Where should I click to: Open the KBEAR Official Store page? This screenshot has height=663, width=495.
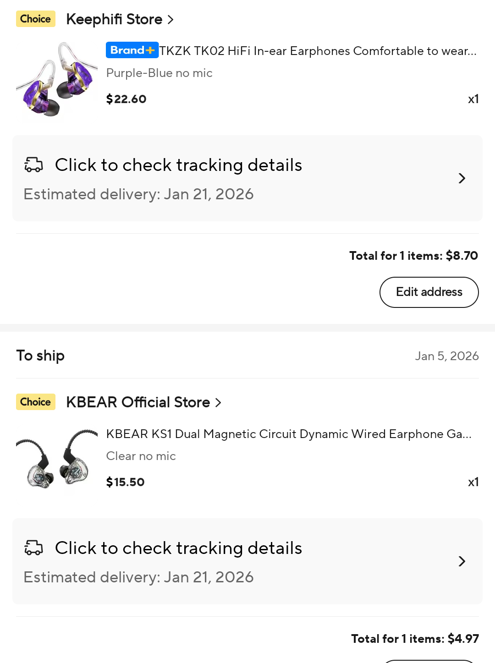(x=138, y=402)
